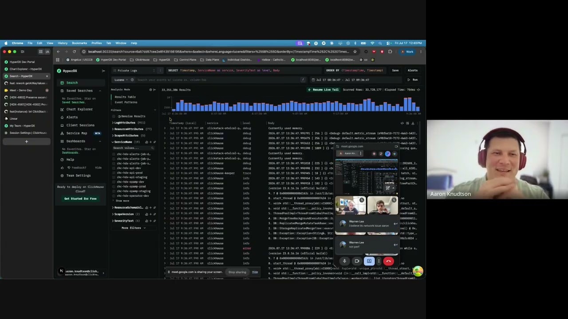Check Denoise Results checkbox

coord(114,116)
